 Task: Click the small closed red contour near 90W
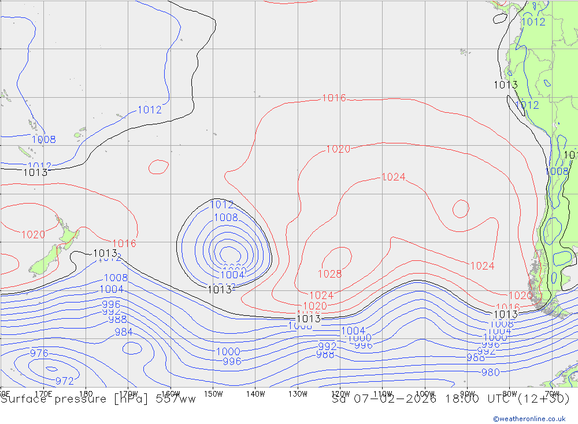coord(461,208)
